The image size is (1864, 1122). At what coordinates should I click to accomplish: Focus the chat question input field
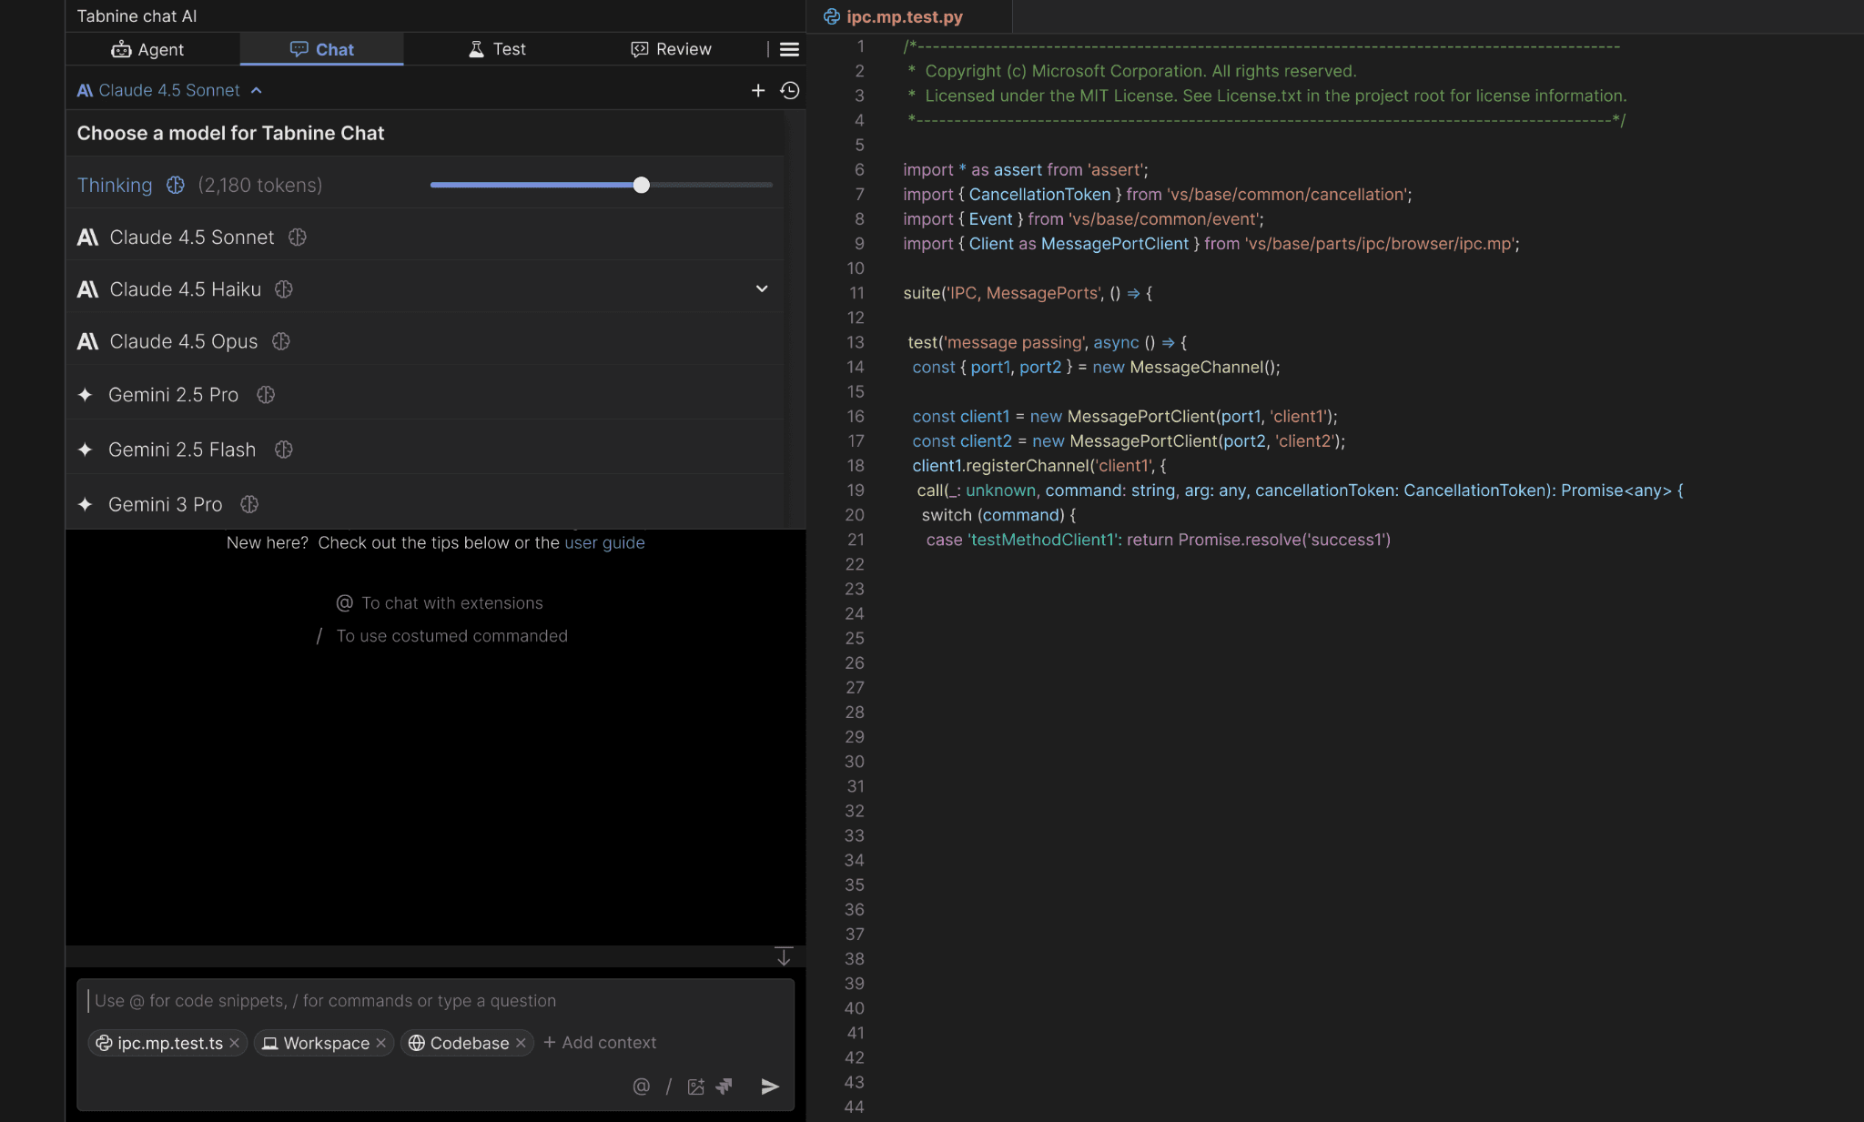[435, 1000]
